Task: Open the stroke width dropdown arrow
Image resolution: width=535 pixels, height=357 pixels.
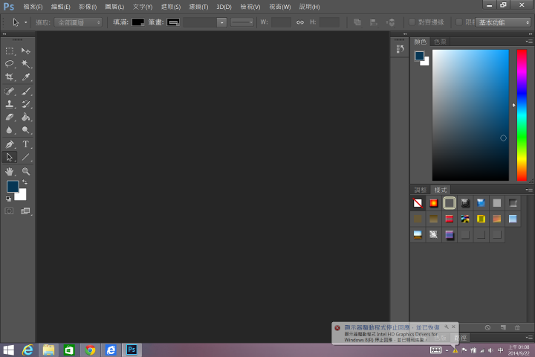Action: (x=221, y=22)
